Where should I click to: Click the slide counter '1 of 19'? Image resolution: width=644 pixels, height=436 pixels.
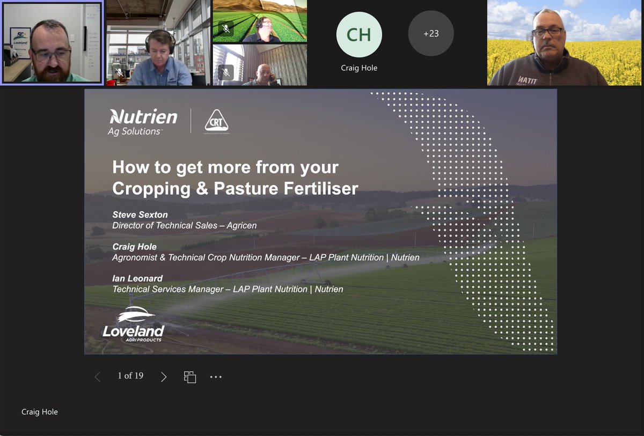tap(130, 376)
